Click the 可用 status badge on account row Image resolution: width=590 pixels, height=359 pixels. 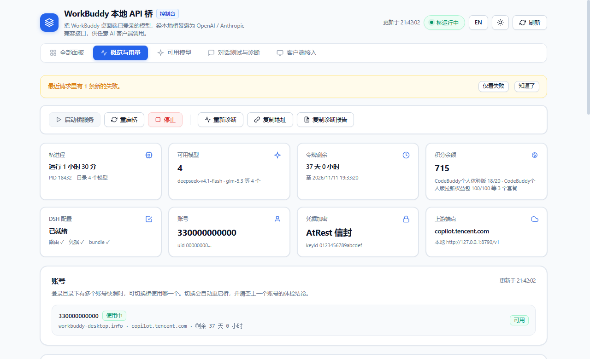click(519, 320)
